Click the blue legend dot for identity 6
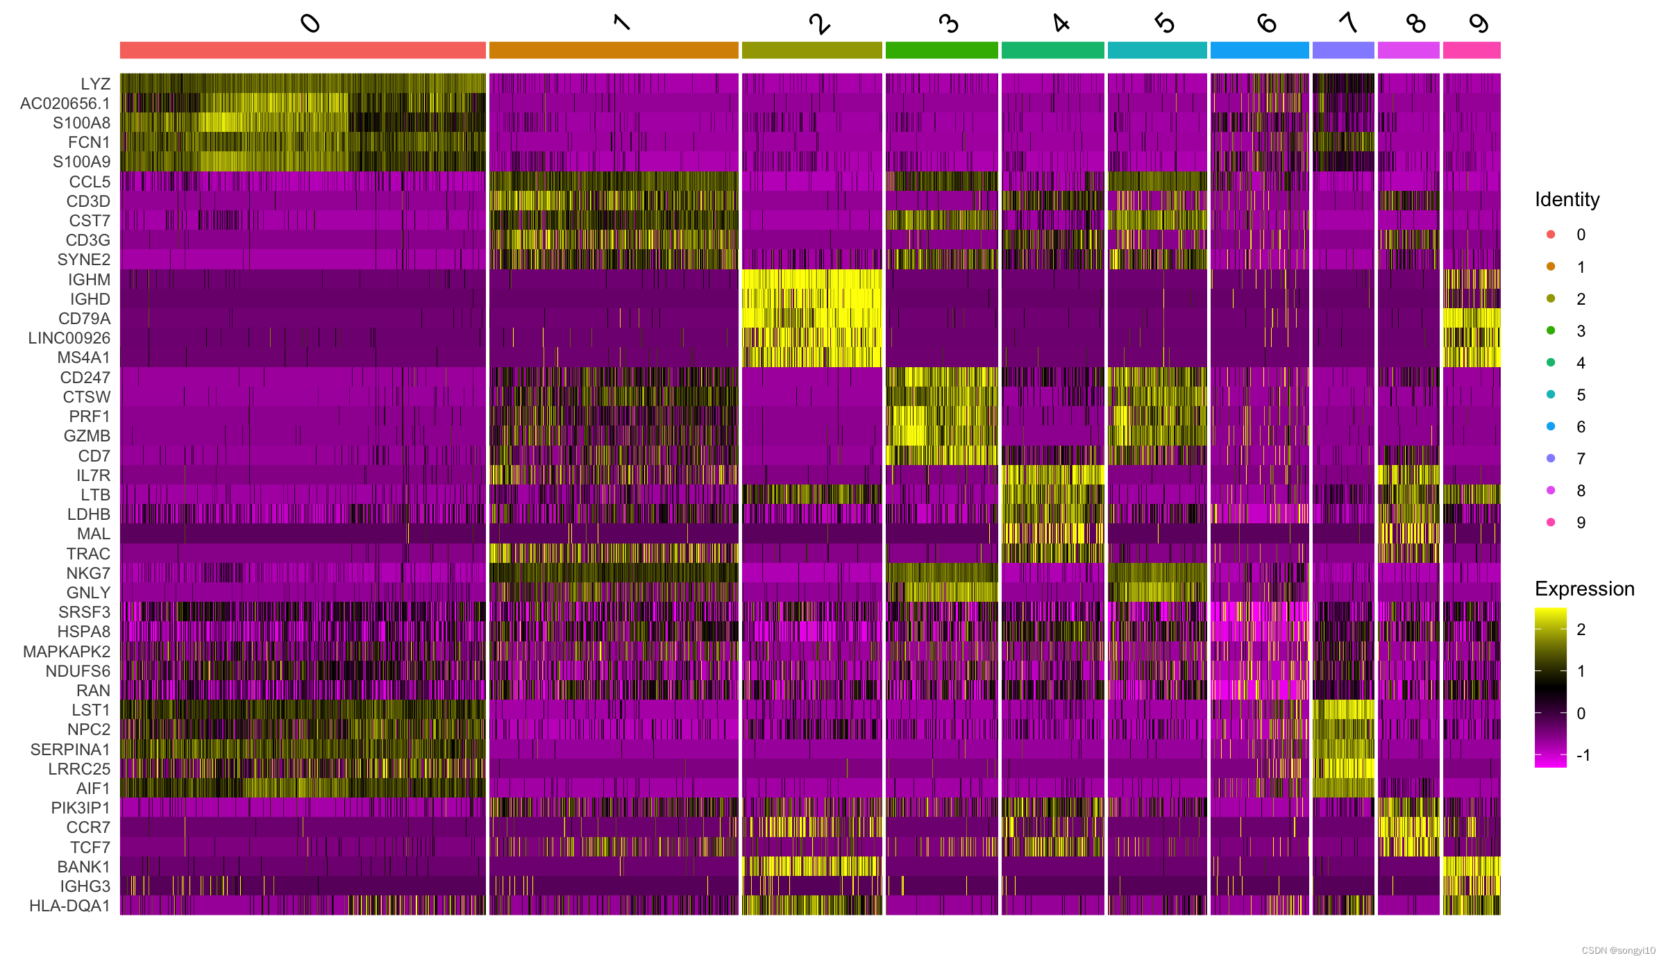This screenshot has width=1666, height=962. [x=1551, y=426]
